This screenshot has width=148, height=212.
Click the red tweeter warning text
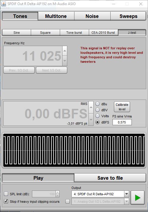[x=112, y=55]
